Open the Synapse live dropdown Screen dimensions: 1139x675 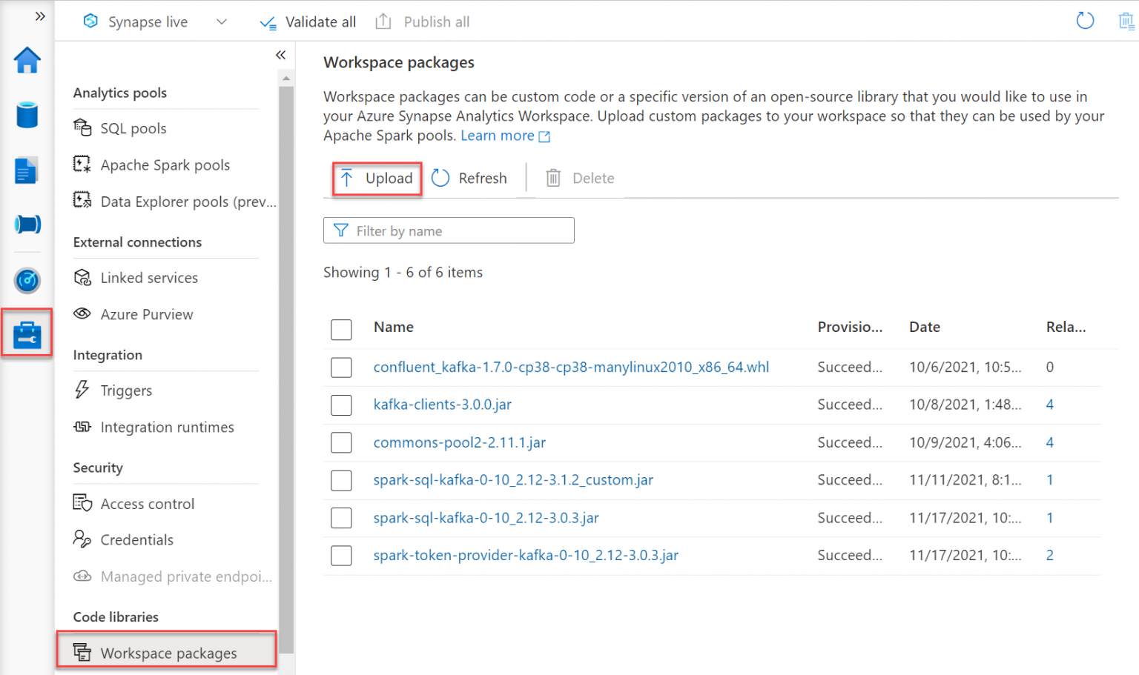click(221, 21)
